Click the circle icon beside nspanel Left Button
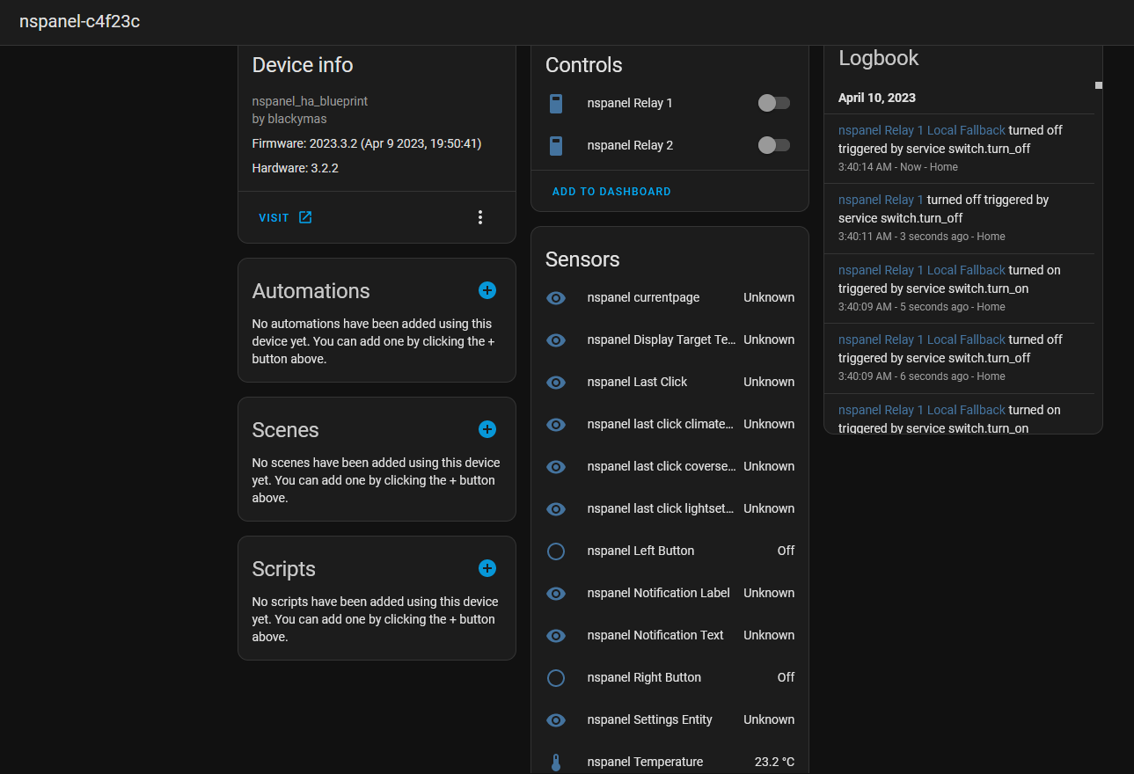Image resolution: width=1134 pixels, height=774 pixels. point(556,551)
